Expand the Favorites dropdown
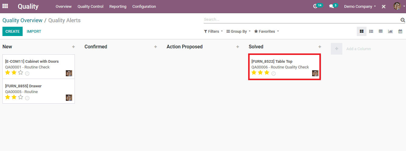 point(267,32)
